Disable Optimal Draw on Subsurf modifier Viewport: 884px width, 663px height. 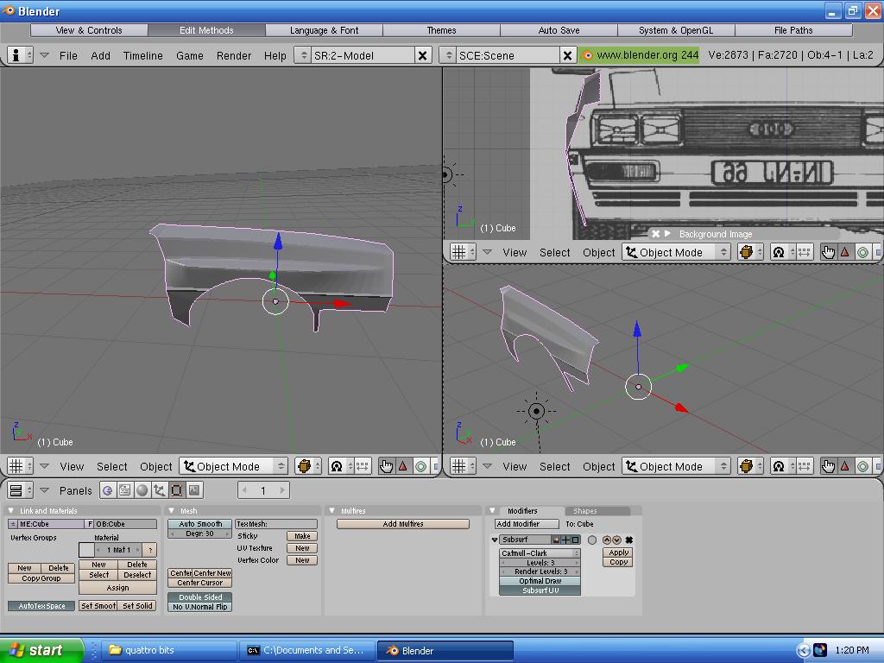(x=540, y=581)
